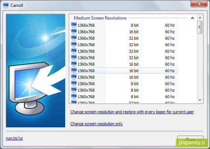Click the resolution list scrollbar thumb

200,27
